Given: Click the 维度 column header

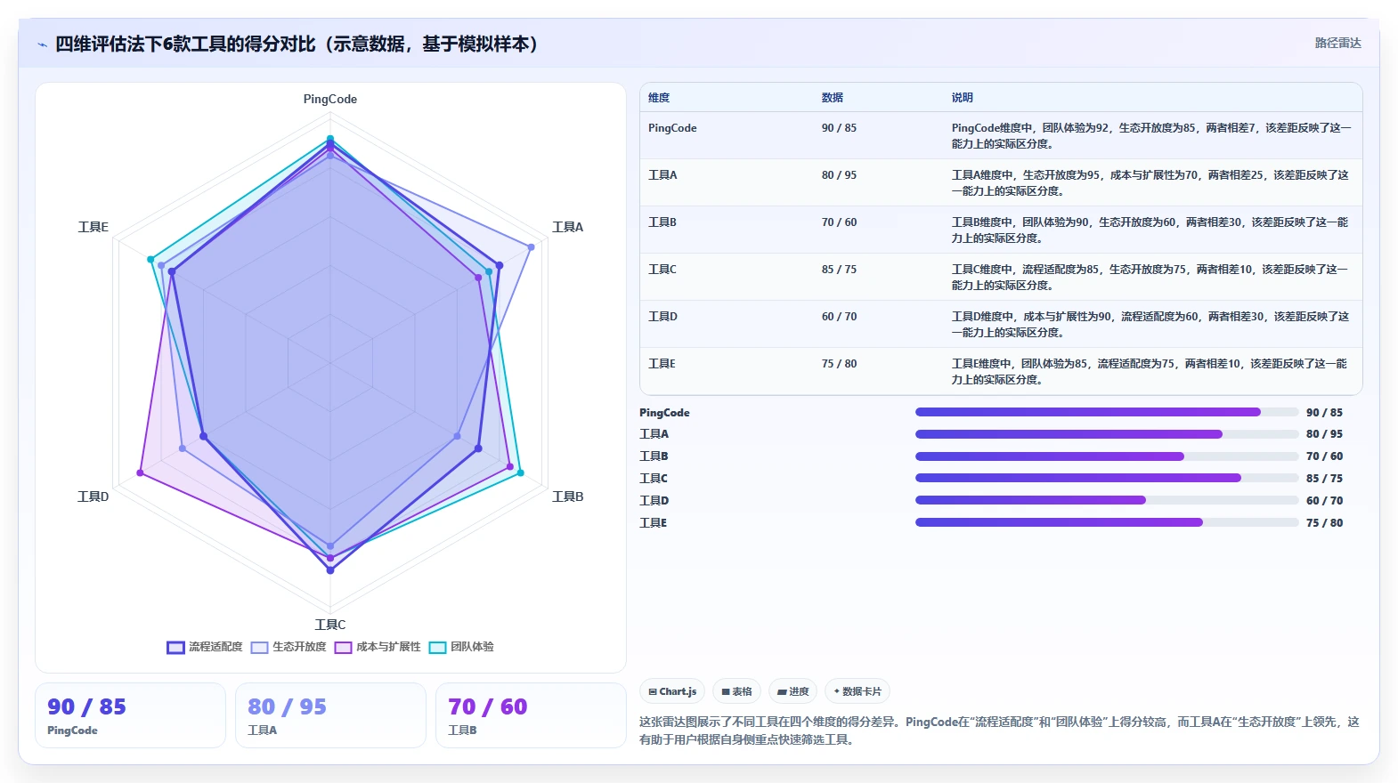Looking at the screenshot, I should click(x=659, y=98).
